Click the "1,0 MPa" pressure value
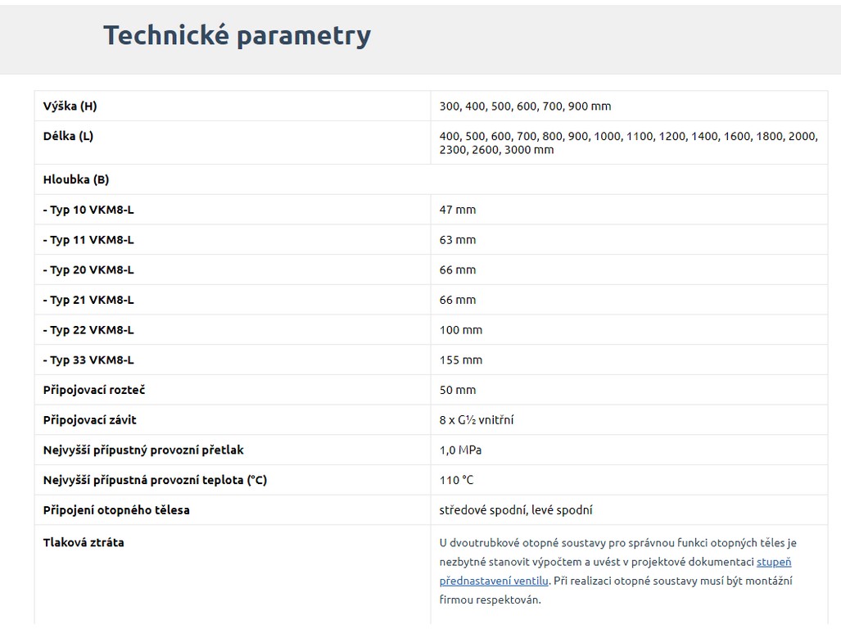Viewport: 841px width, 629px height. coord(460,450)
